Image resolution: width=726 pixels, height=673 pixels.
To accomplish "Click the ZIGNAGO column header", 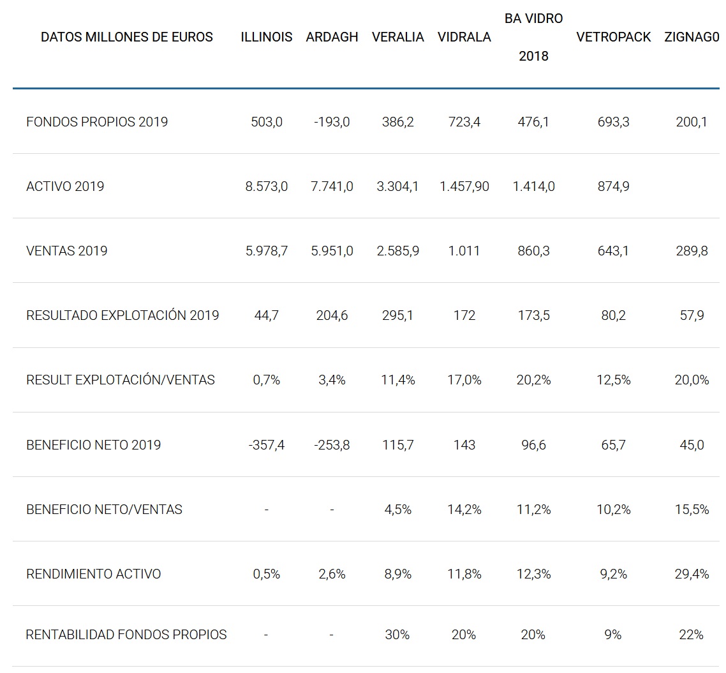I will [692, 37].
